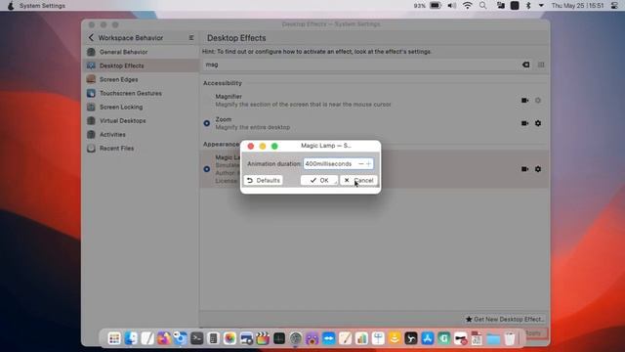Image resolution: width=625 pixels, height=352 pixels.
Task: Open System Settings gear in dock
Action: click(295, 339)
